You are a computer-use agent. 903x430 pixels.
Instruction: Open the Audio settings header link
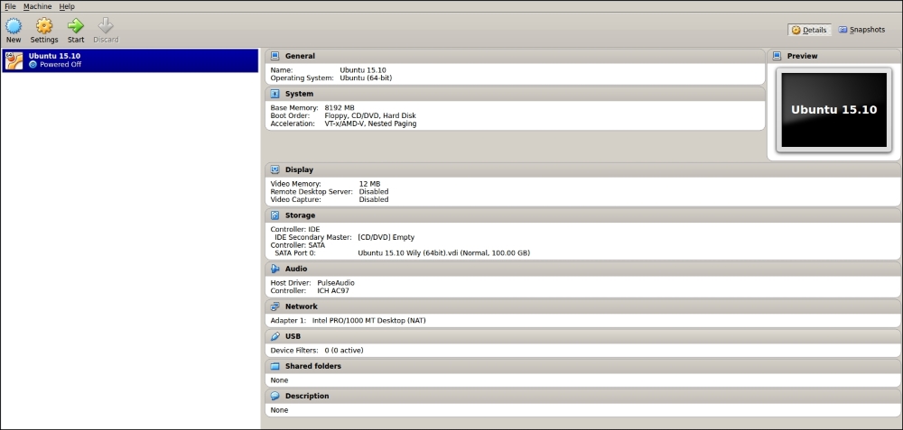tap(296, 269)
